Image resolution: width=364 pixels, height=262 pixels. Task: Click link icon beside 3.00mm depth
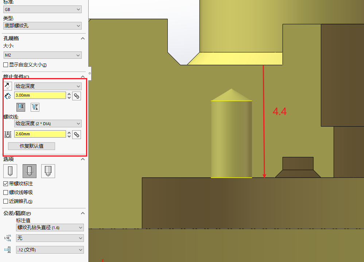pyautogui.click(x=77, y=96)
